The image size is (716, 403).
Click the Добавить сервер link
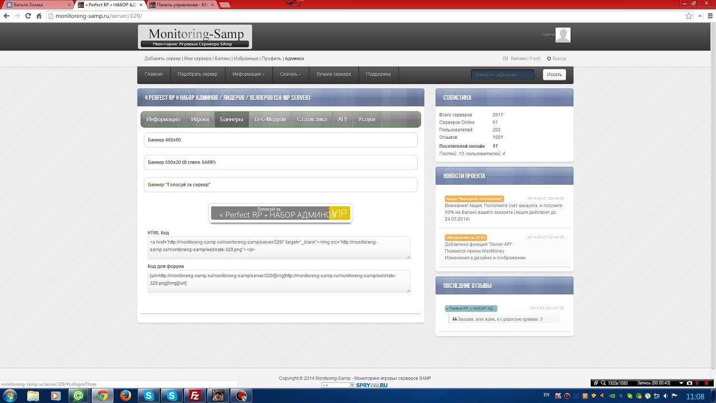(x=162, y=58)
